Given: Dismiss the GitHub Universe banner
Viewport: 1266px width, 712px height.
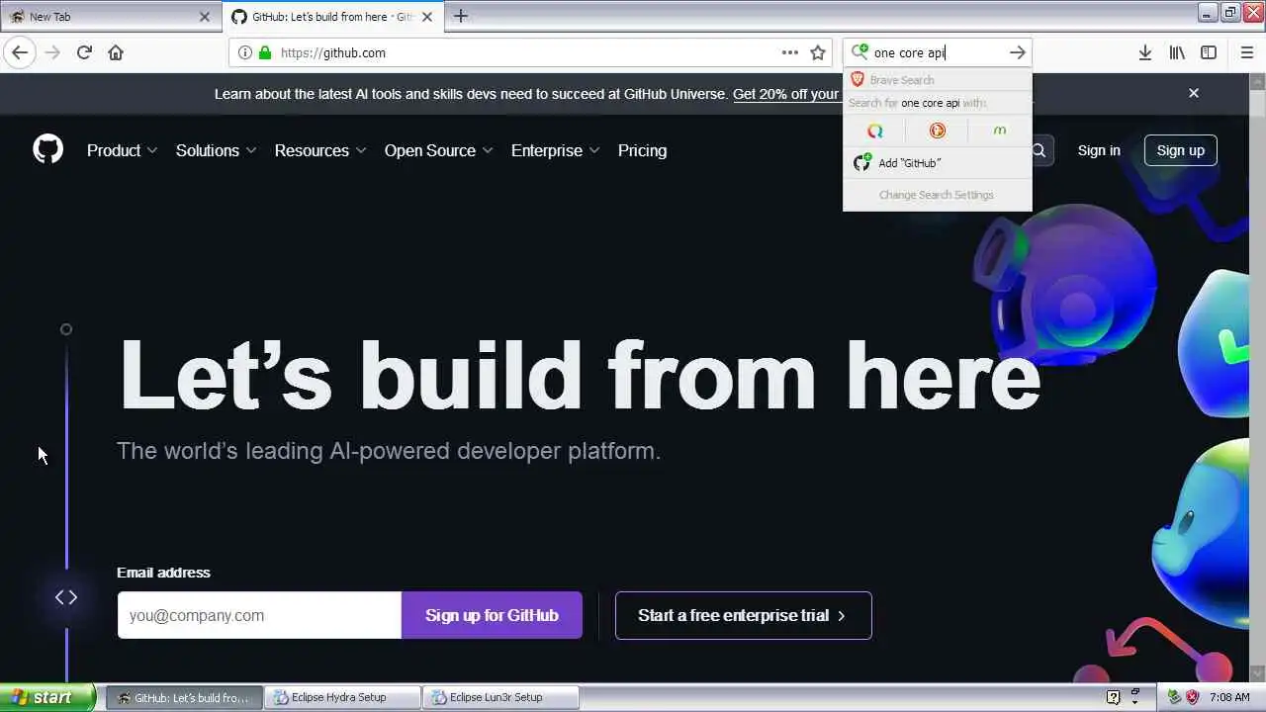Looking at the screenshot, I should coord(1194,93).
